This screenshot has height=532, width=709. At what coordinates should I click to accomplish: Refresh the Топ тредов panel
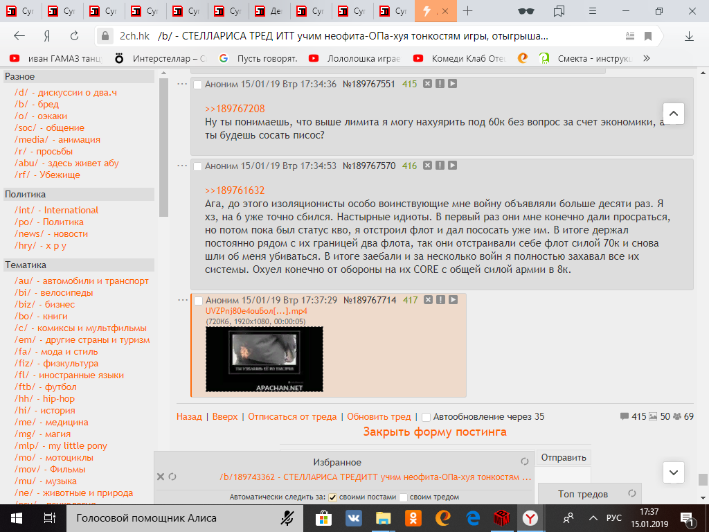[632, 493]
